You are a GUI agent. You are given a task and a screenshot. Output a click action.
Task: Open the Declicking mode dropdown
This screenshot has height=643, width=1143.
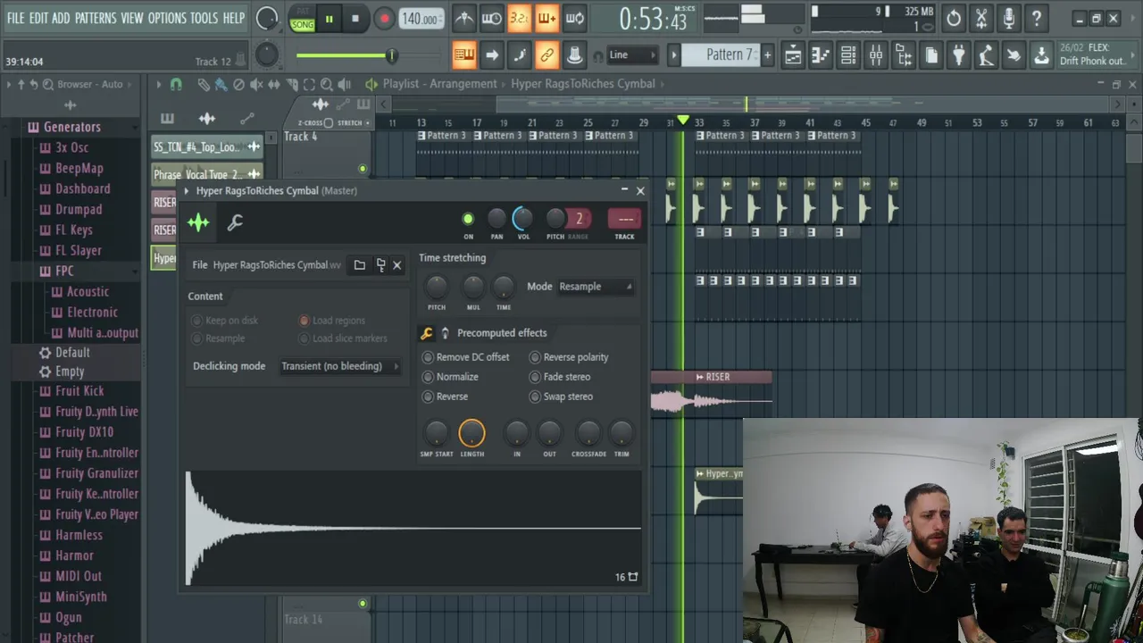[x=340, y=366]
